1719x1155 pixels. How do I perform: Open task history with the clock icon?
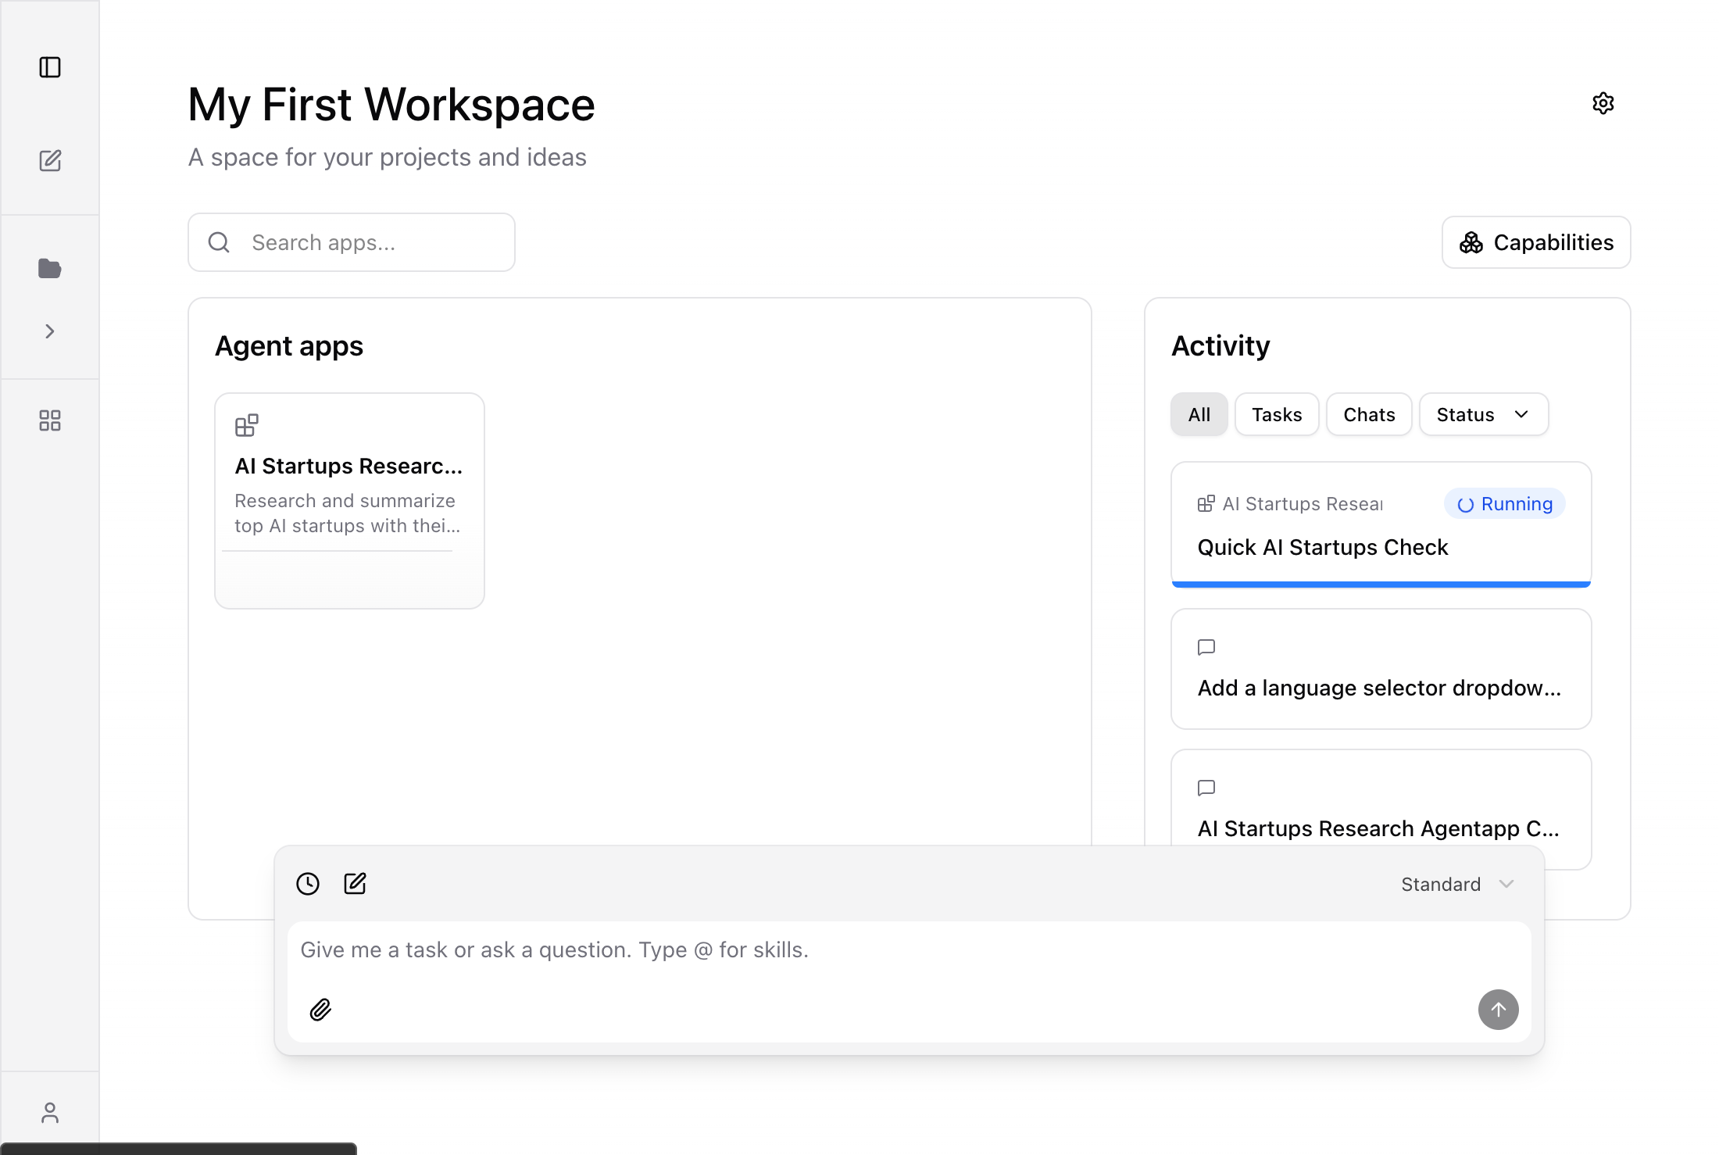(x=308, y=883)
